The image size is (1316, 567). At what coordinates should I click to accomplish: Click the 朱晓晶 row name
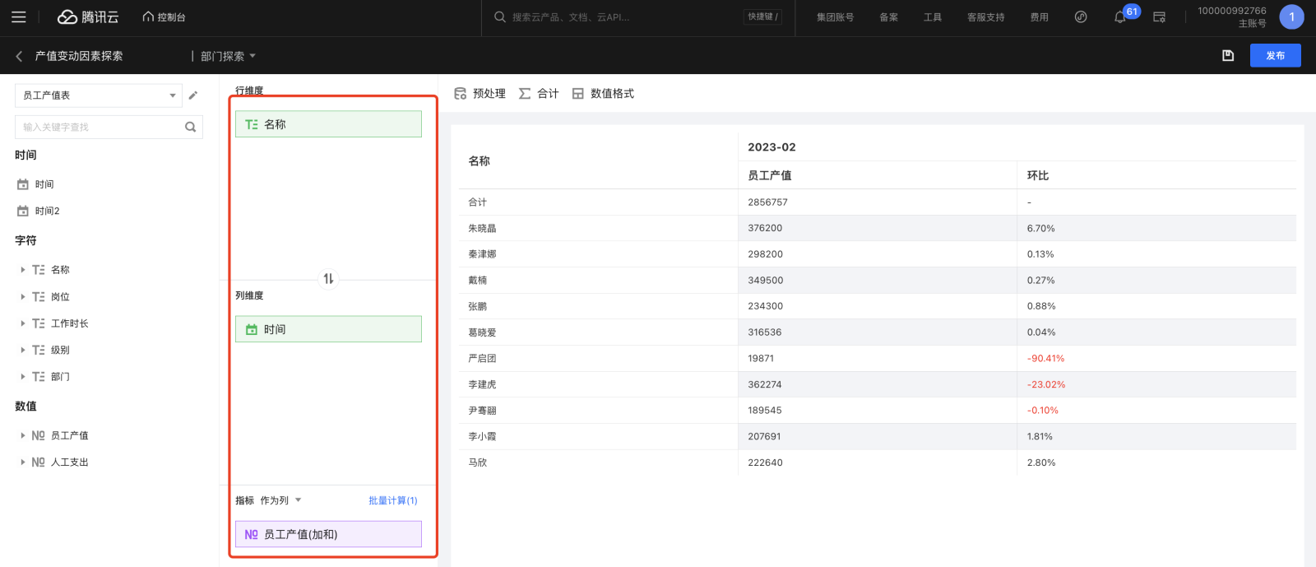coord(482,228)
